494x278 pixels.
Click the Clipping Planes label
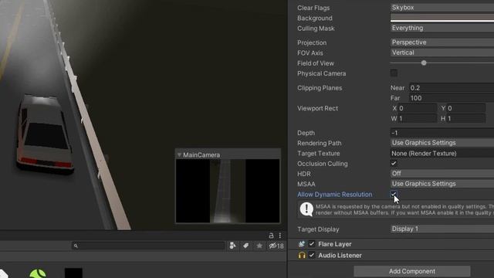[x=320, y=88]
